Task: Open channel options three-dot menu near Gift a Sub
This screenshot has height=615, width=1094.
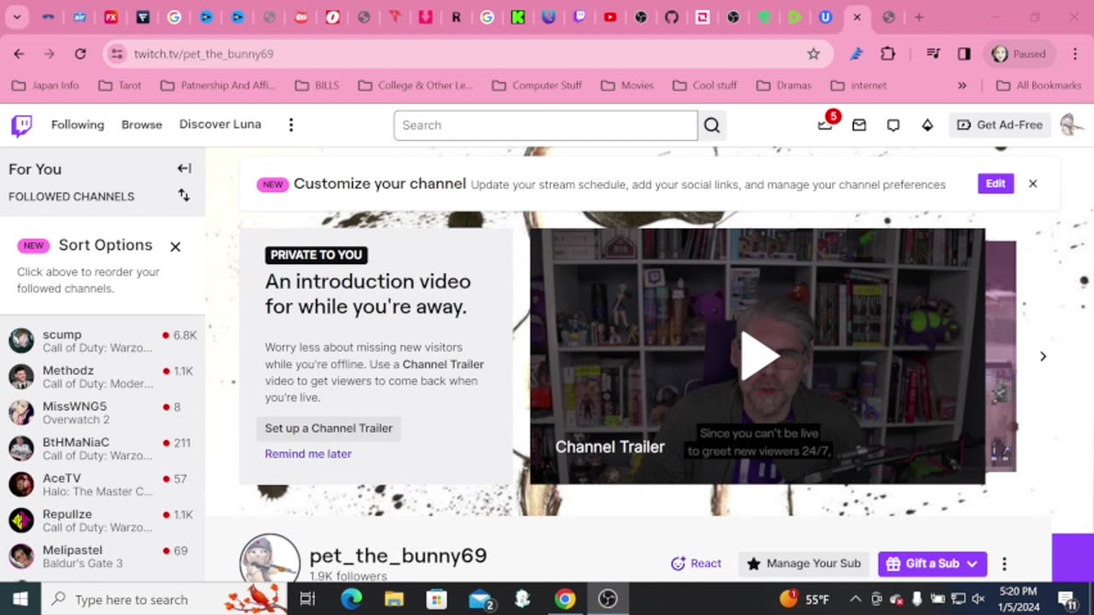Action: [x=1004, y=564]
